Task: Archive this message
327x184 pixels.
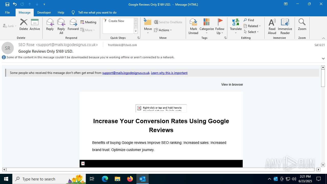Action: [35, 25]
